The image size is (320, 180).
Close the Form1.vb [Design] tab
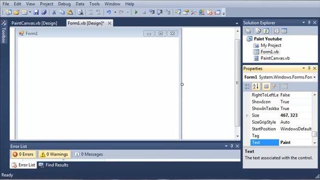pos(109,23)
